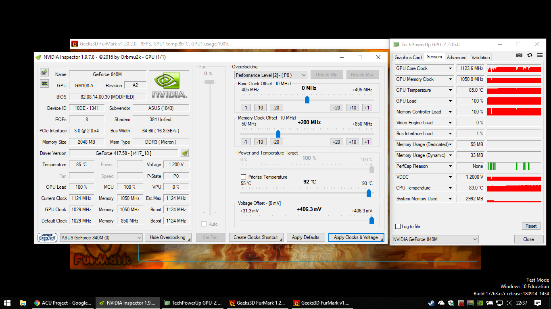
Task: Click the Voltage Offset slider thumb
Action: click(372, 220)
